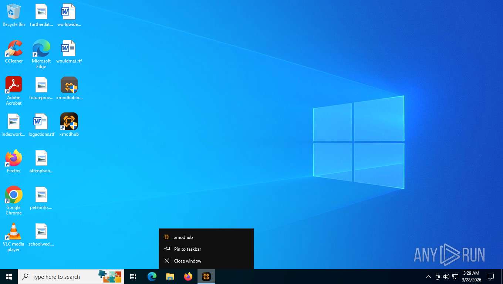Open the Windows Start menu

point(9,277)
